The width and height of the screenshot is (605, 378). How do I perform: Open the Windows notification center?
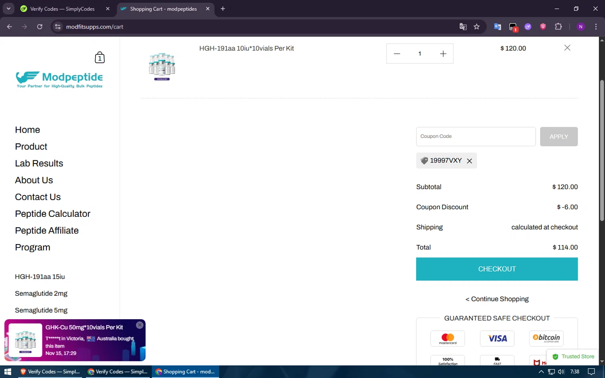coord(591,372)
